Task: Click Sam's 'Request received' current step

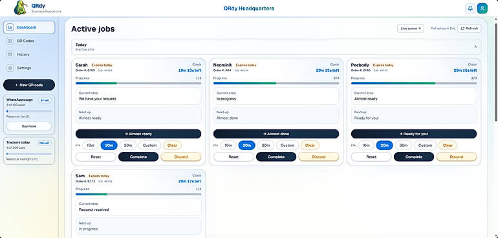Action: (x=138, y=207)
